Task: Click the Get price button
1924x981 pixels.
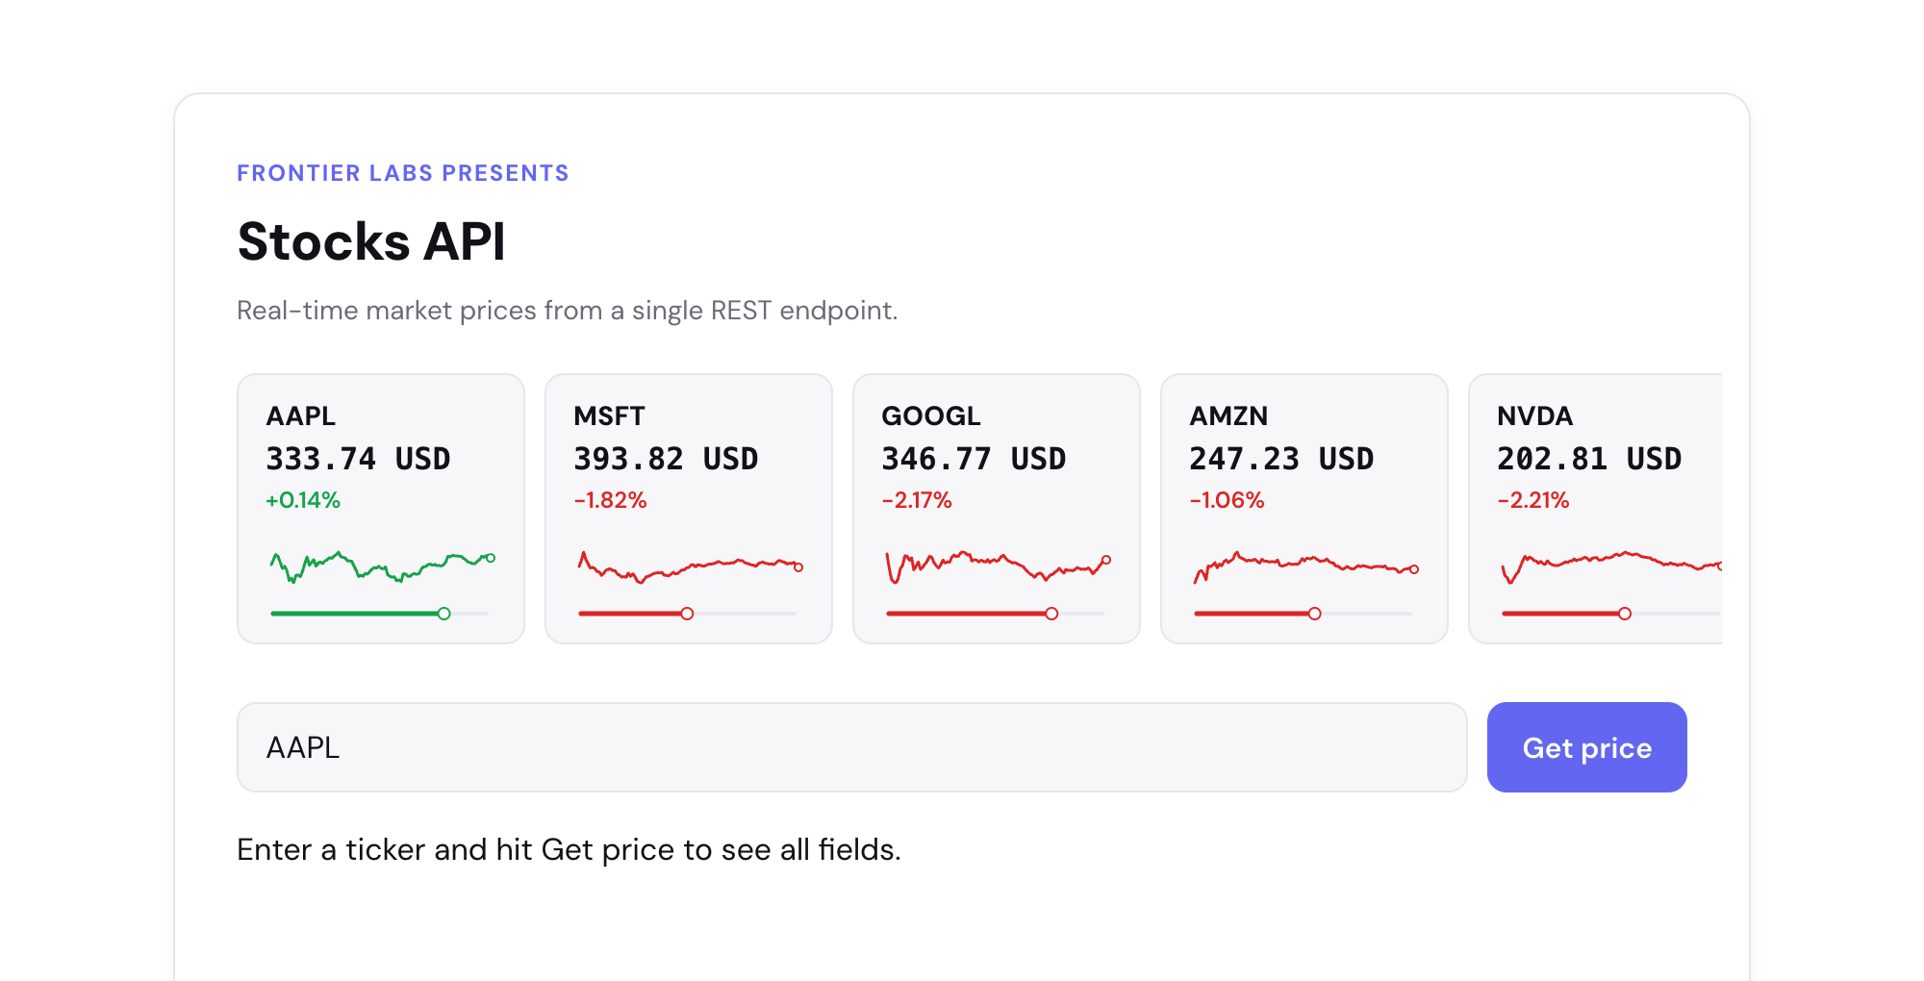Action: [x=1586, y=747]
